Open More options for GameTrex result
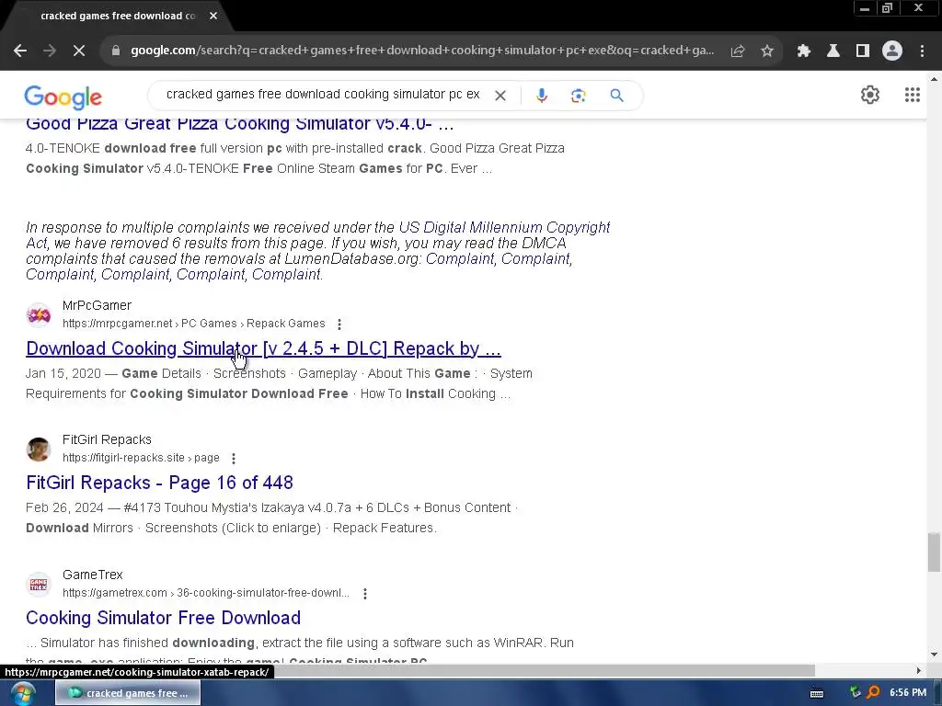This screenshot has width=942, height=706. pyautogui.click(x=364, y=594)
